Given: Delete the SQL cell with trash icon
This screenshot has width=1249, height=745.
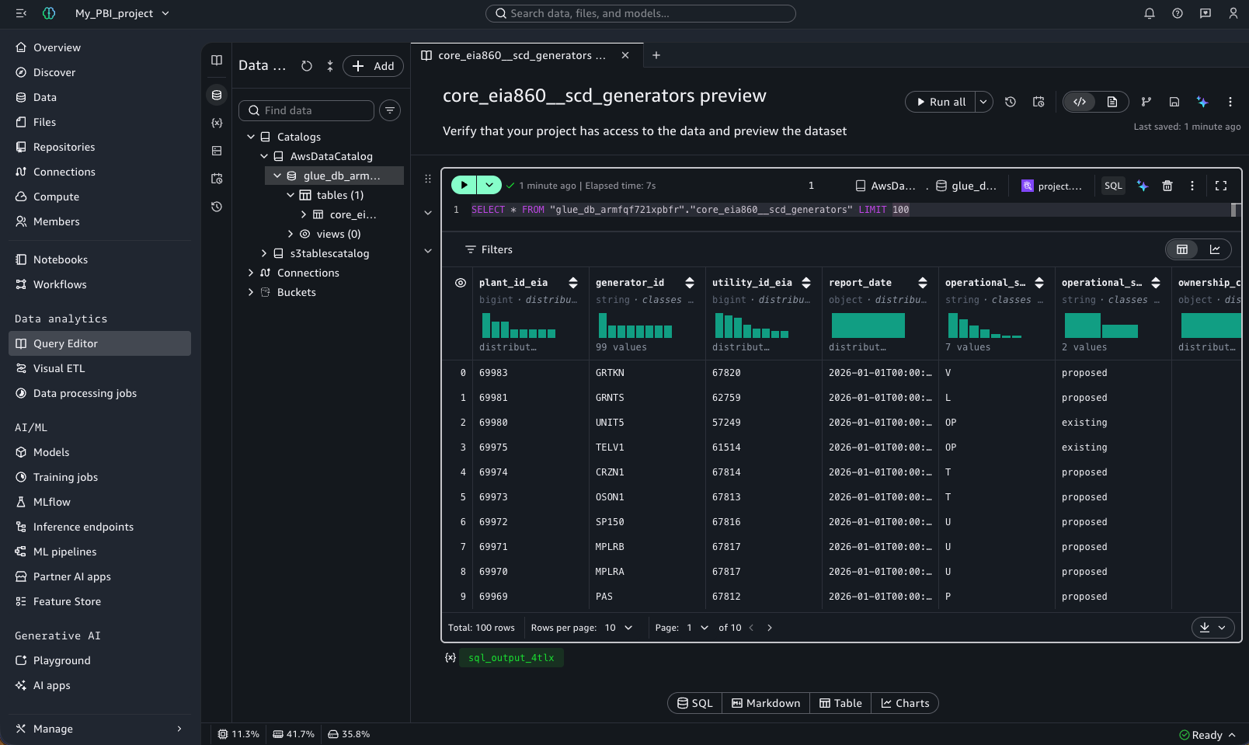Looking at the screenshot, I should pyautogui.click(x=1167, y=186).
